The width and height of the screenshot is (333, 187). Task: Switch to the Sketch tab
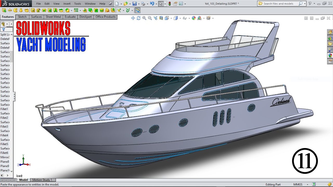(22, 17)
